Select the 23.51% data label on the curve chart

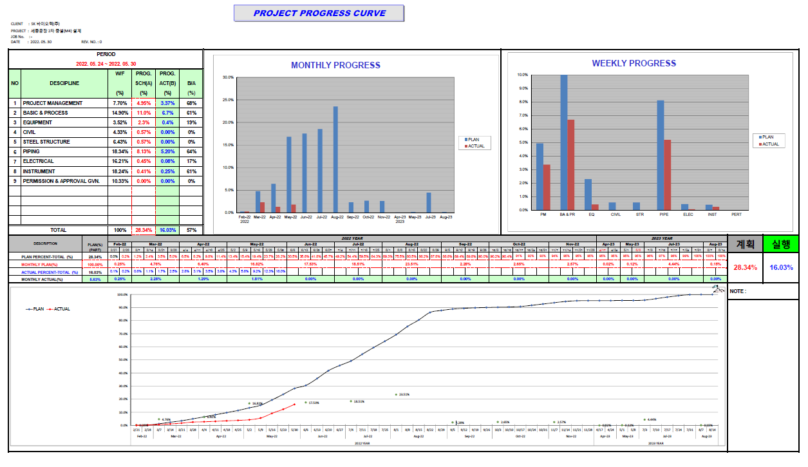pos(404,394)
